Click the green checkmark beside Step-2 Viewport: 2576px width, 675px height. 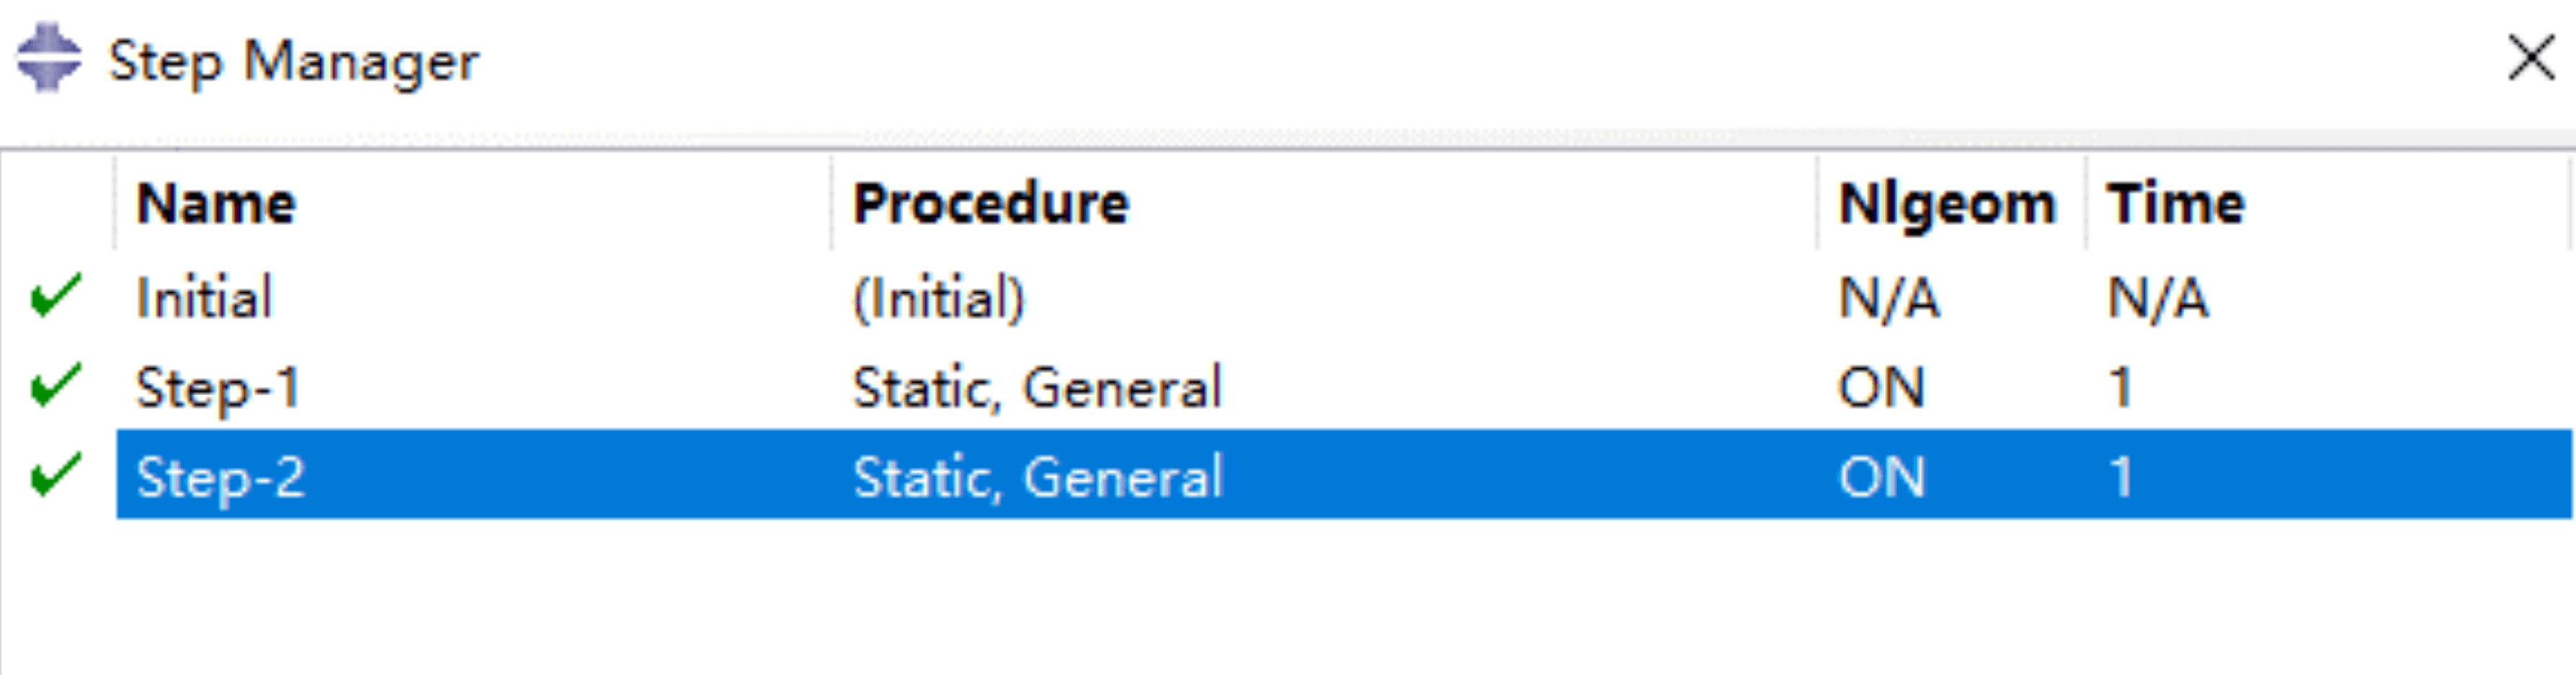56,475
